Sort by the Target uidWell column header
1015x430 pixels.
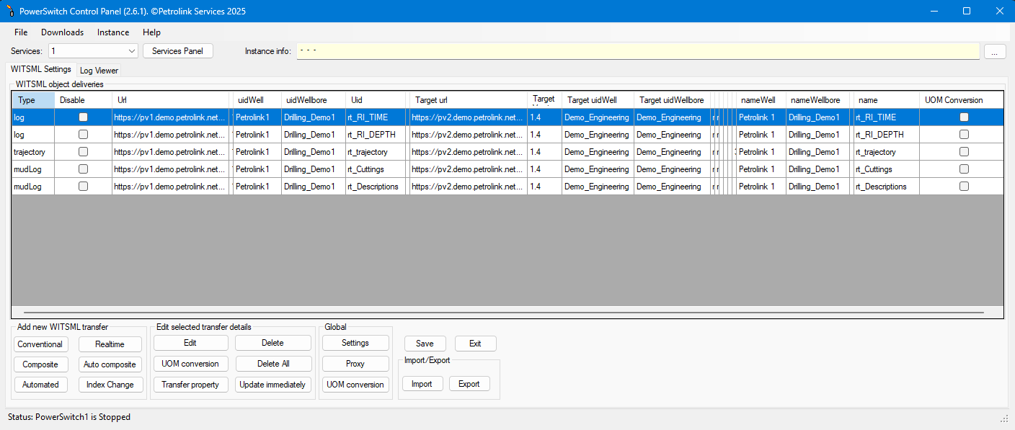(592, 100)
